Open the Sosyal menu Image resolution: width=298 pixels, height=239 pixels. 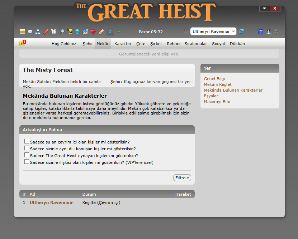point(218,44)
